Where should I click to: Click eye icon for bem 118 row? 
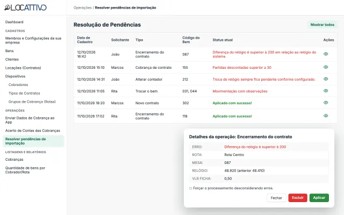(x=326, y=116)
